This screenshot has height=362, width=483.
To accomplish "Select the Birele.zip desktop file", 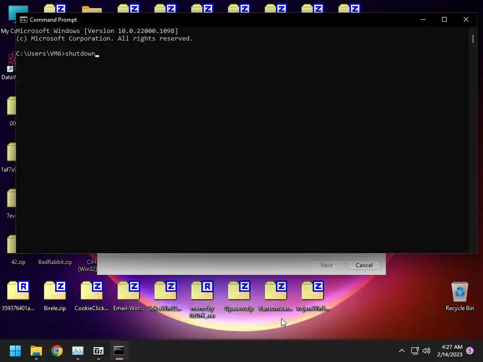I will point(55,296).
